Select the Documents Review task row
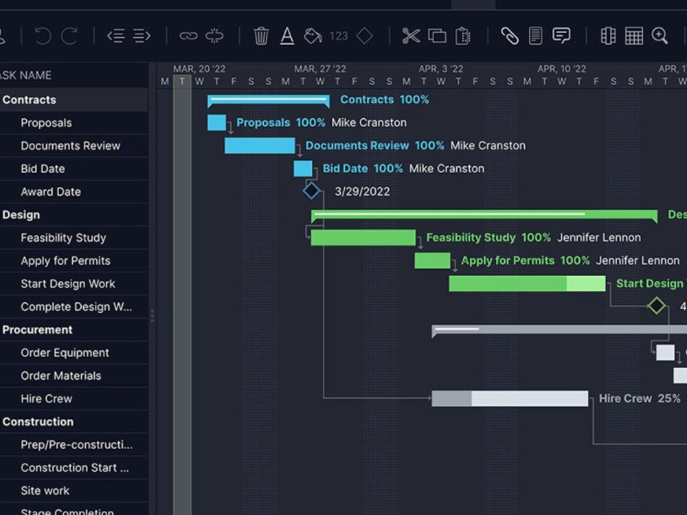The image size is (687, 515). (74, 146)
